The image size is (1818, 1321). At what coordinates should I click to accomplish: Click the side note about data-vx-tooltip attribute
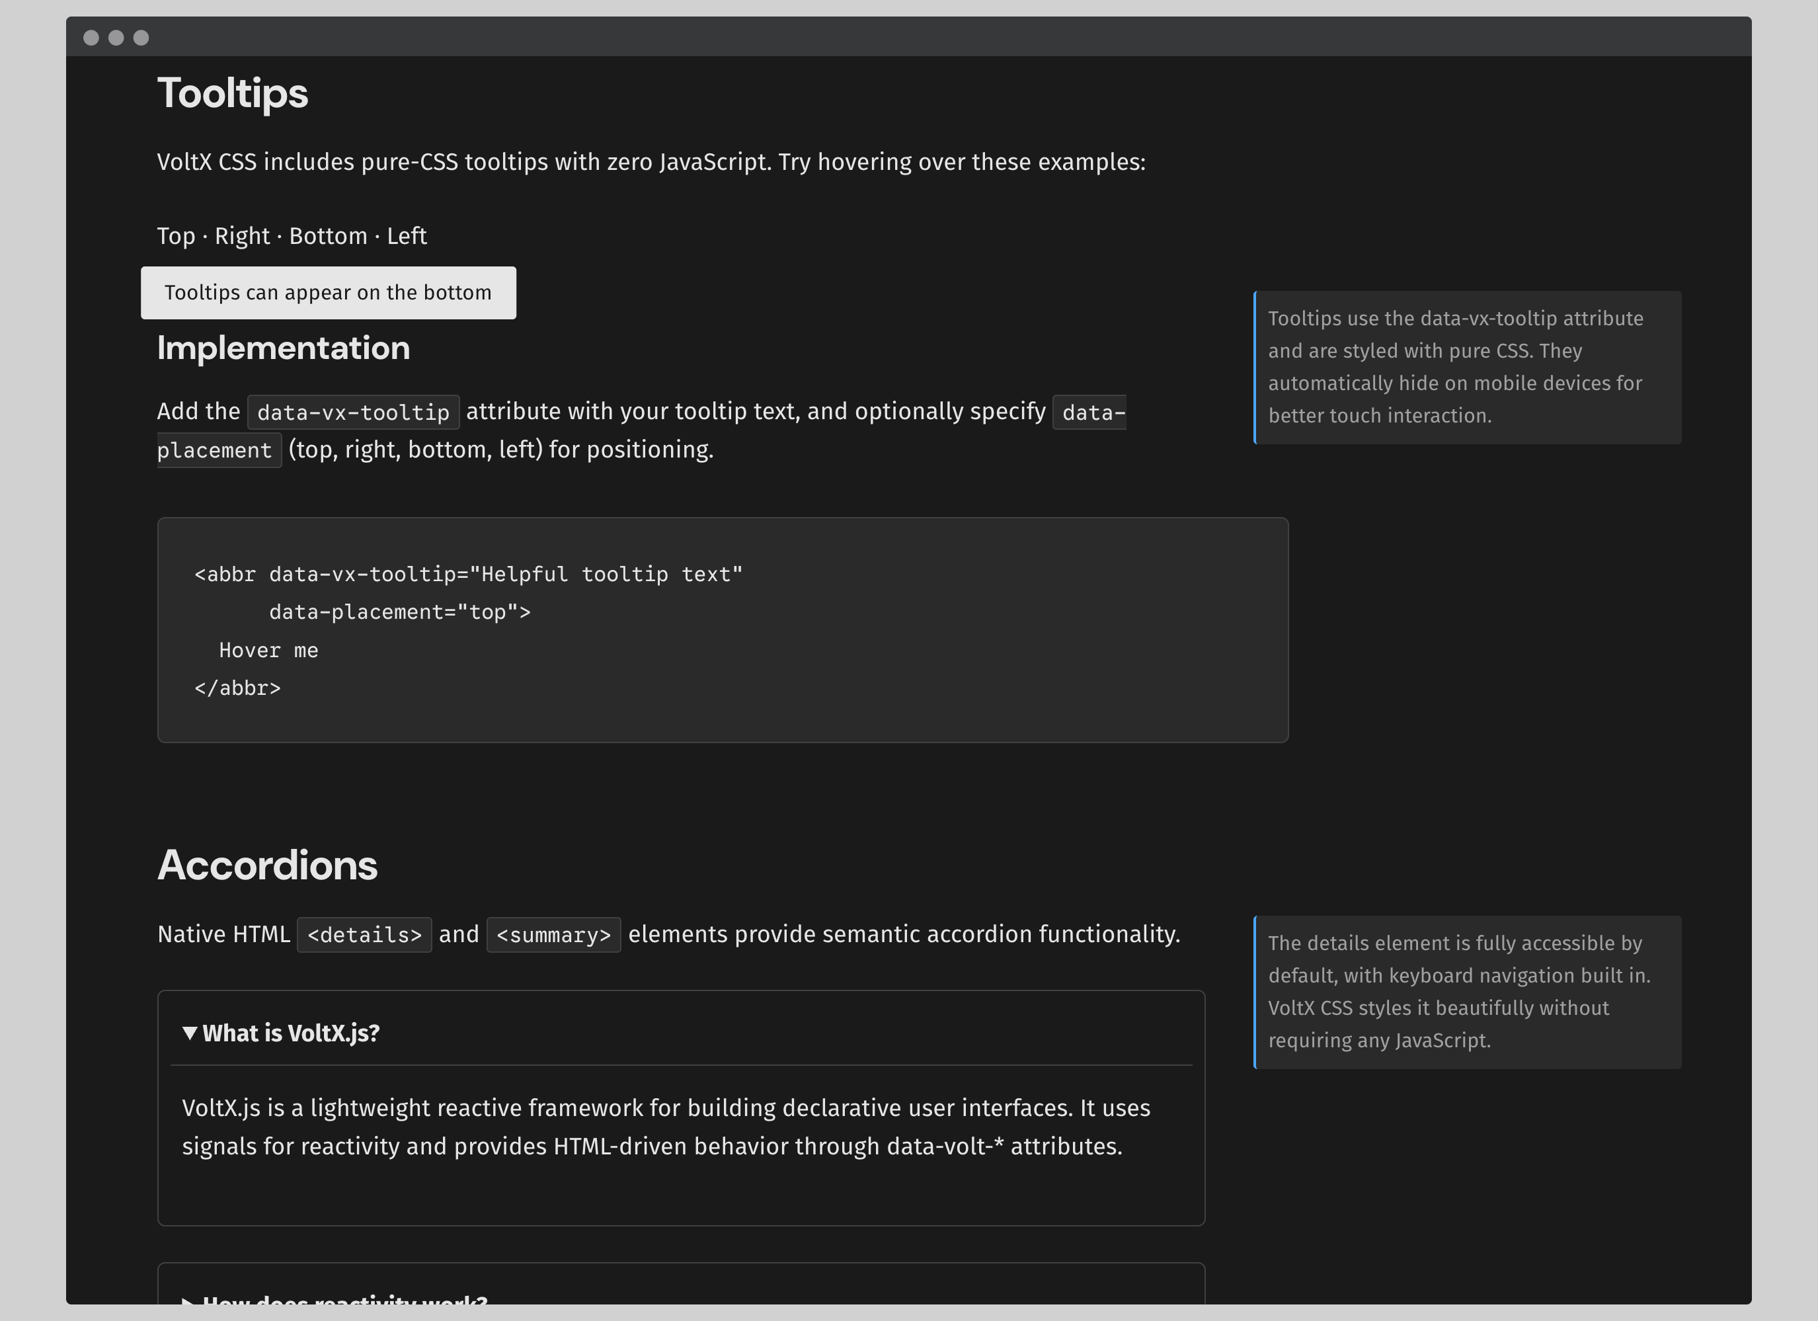tap(1467, 367)
